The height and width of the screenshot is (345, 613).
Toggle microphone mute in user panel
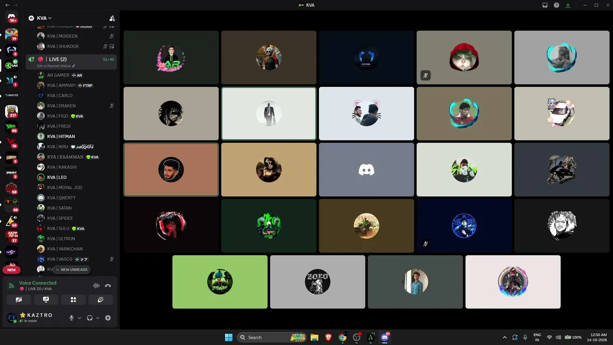[71, 318]
